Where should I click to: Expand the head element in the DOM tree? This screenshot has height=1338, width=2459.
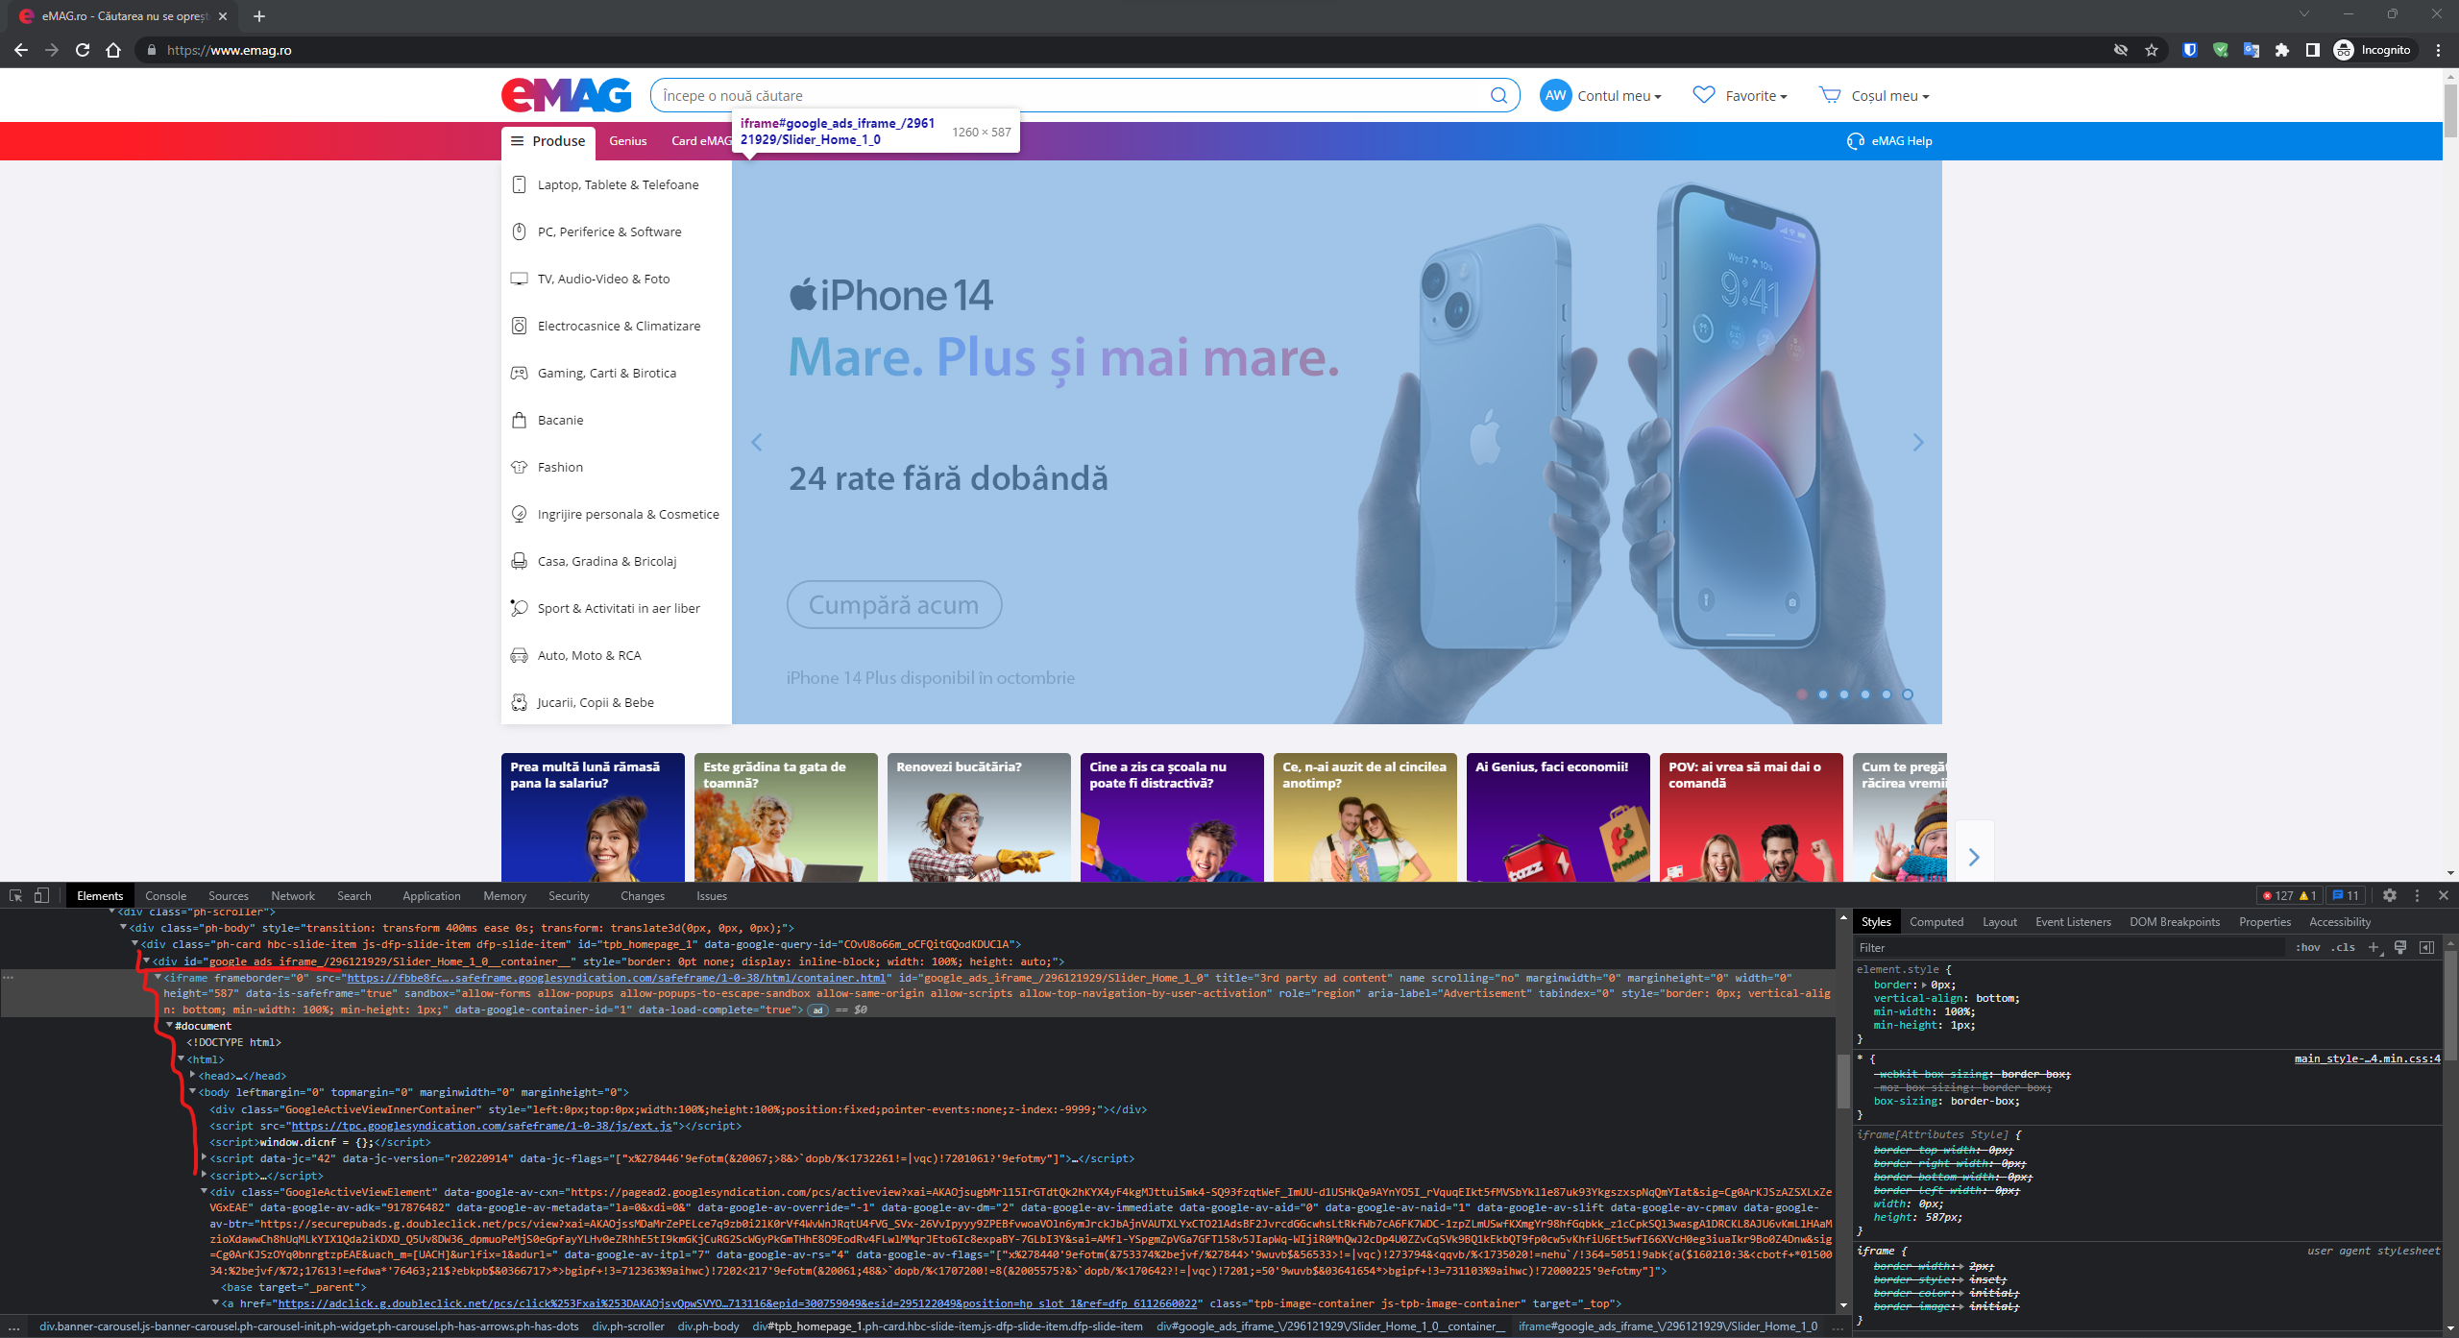pos(191,1076)
